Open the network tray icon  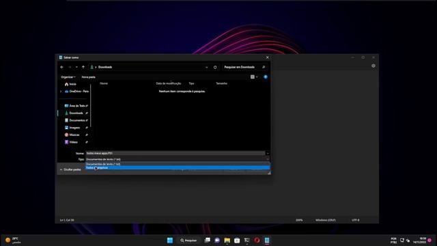(x=402, y=241)
